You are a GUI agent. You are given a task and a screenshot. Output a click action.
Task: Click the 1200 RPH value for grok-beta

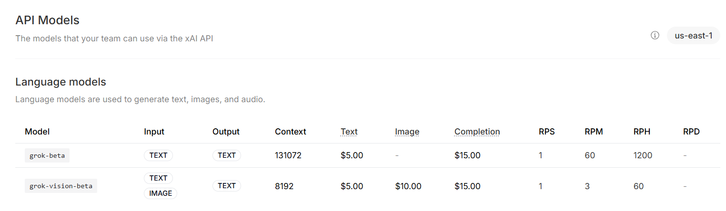pos(643,155)
